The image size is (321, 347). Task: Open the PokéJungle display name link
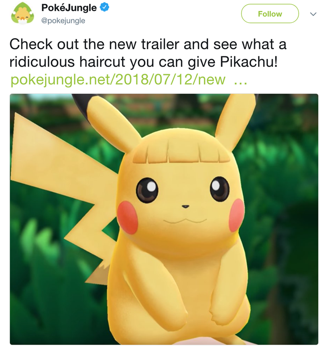tap(69, 8)
